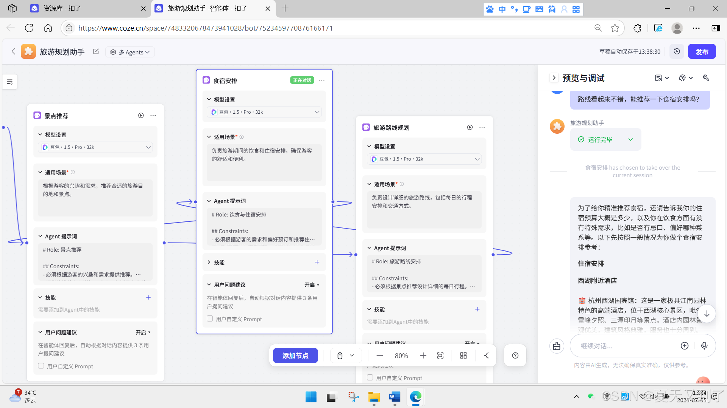Click the add attachment plus icon in chat
Image resolution: width=727 pixels, height=408 pixels.
tap(684, 346)
